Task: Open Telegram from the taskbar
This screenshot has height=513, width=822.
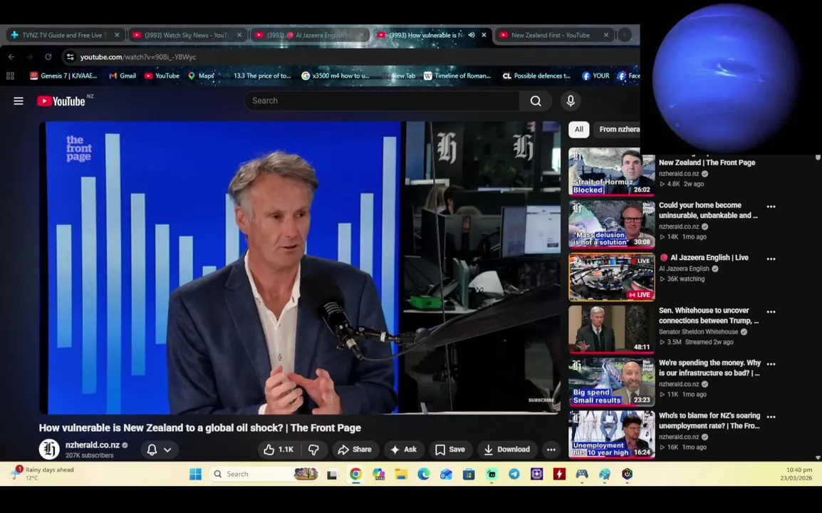Action: pyautogui.click(x=514, y=475)
